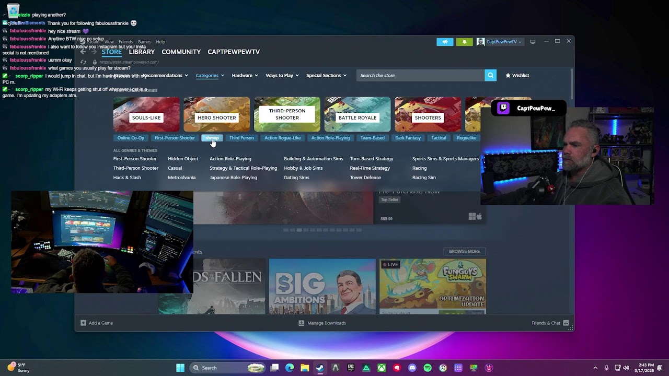Open the Steam menu
669x376 pixels.
tap(93, 42)
